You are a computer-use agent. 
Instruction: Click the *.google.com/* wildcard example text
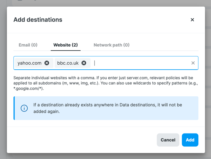point(28,89)
